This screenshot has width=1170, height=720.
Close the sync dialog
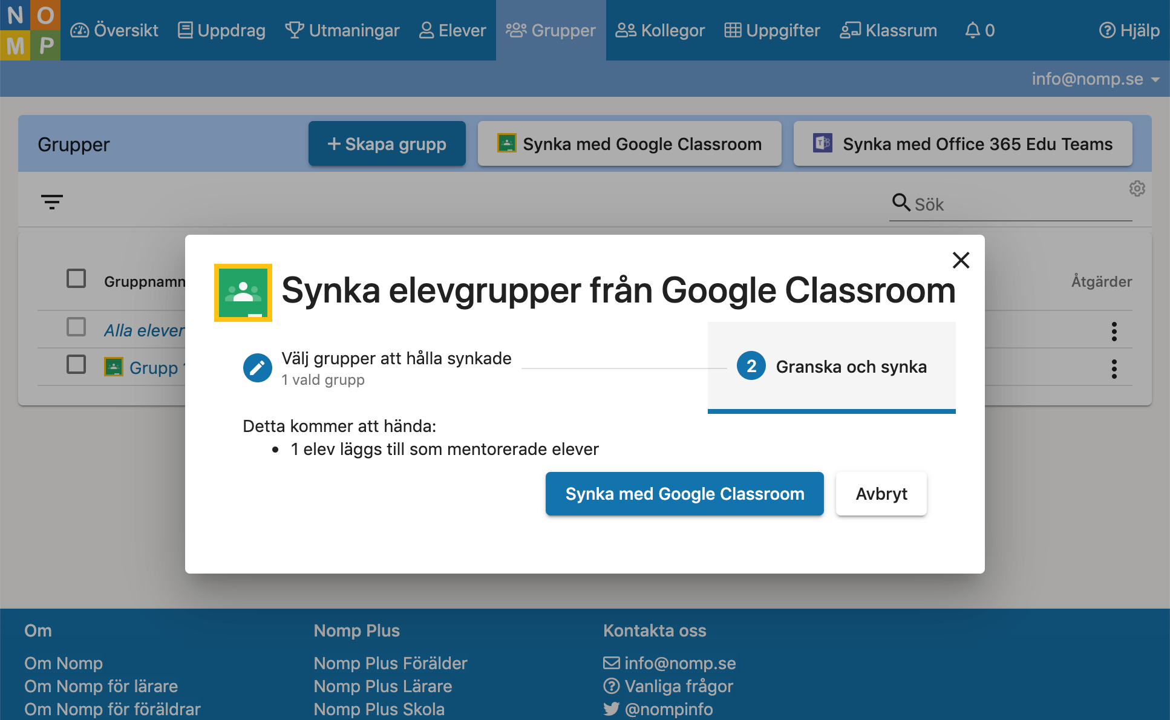pyautogui.click(x=961, y=260)
